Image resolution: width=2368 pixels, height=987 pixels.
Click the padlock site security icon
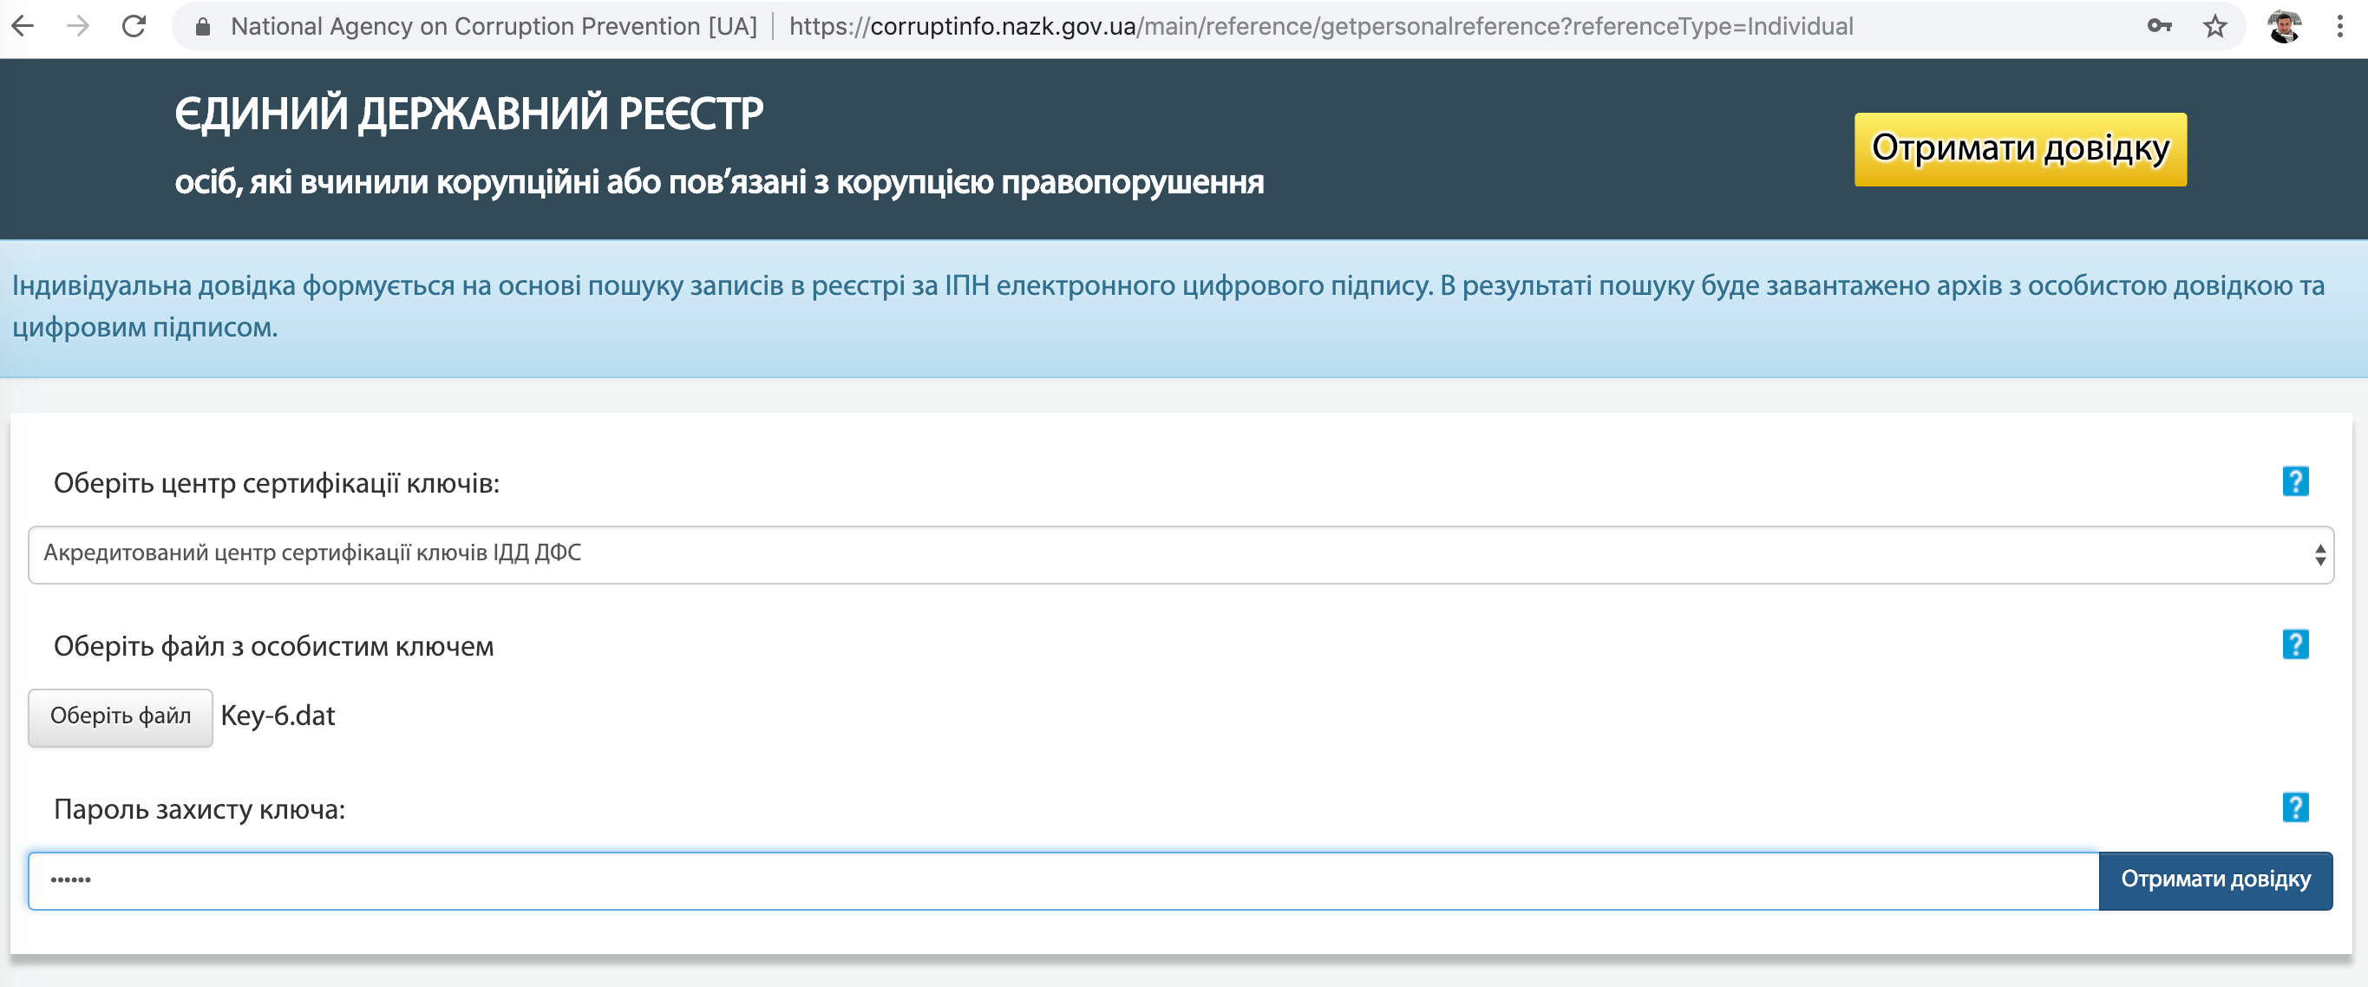point(203,27)
